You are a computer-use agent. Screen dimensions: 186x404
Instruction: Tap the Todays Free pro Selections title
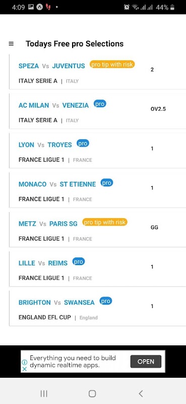pos(75,44)
